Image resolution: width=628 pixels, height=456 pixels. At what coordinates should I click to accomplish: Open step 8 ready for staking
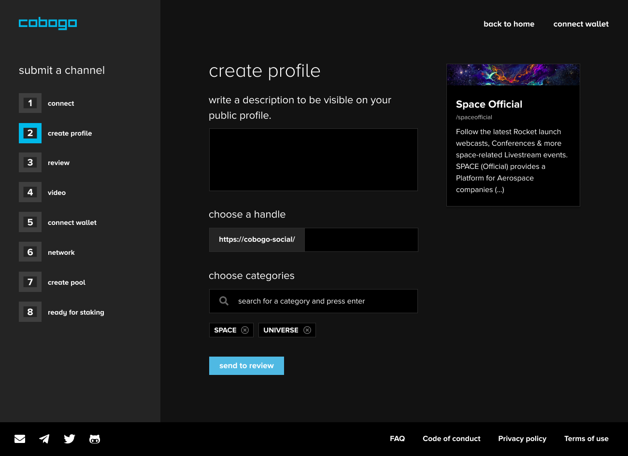30,312
